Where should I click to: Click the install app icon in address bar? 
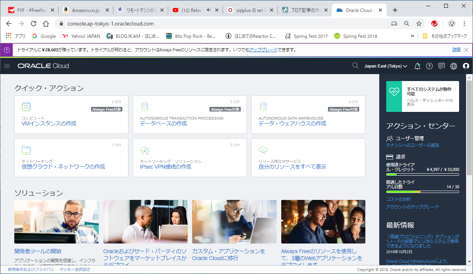(x=394, y=24)
